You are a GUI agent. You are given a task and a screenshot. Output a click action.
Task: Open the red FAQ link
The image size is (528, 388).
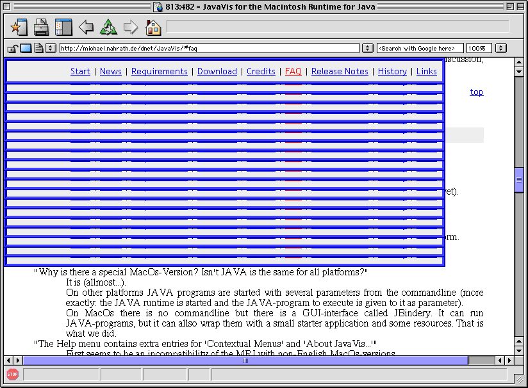point(293,71)
